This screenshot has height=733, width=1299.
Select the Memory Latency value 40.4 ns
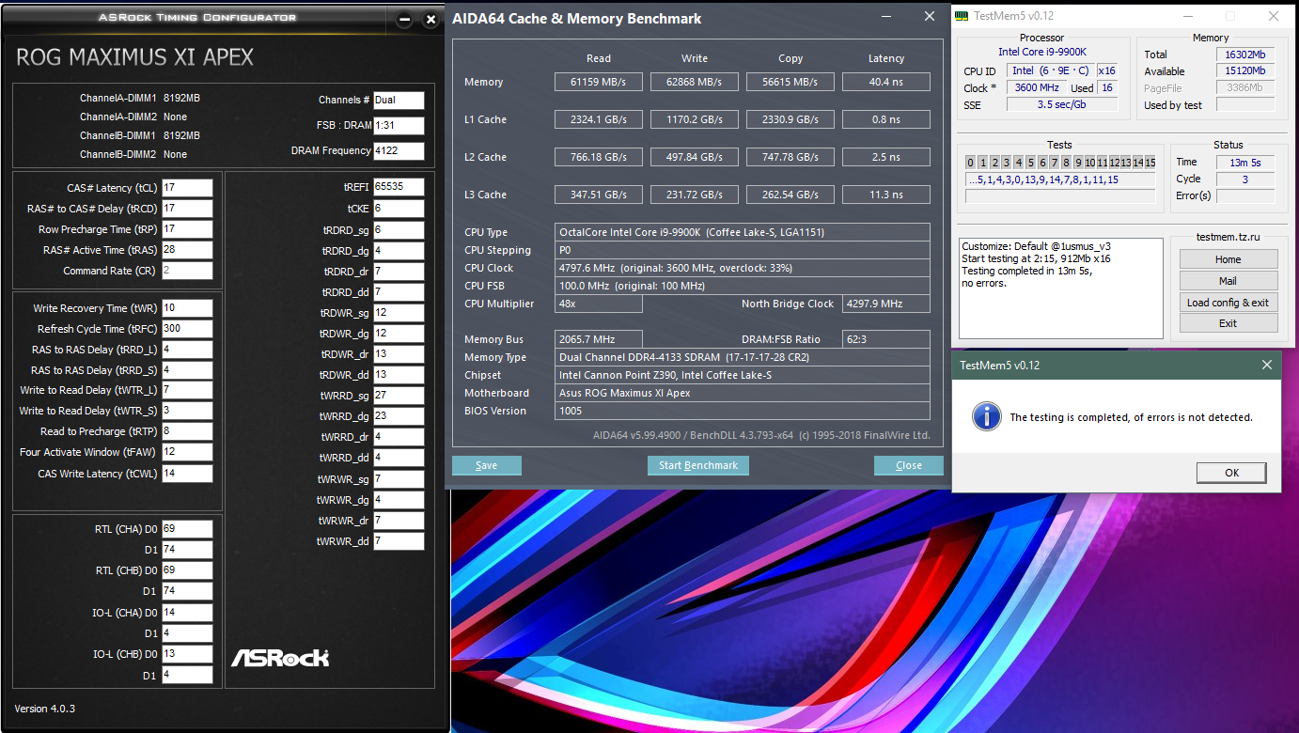coord(886,82)
